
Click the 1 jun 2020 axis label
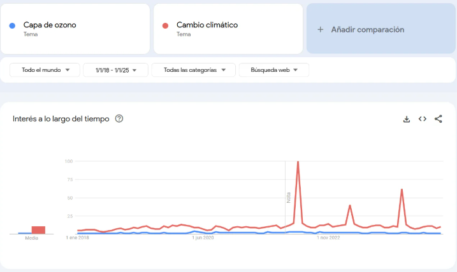204,238
